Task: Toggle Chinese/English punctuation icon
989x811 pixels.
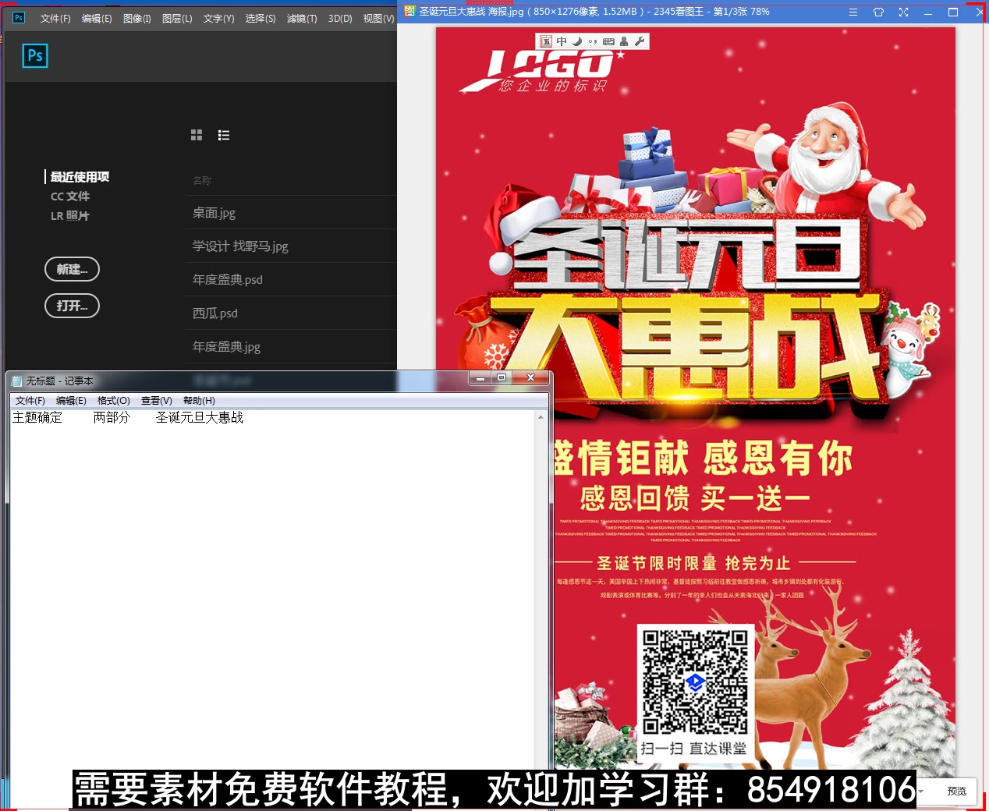Action: coord(594,41)
